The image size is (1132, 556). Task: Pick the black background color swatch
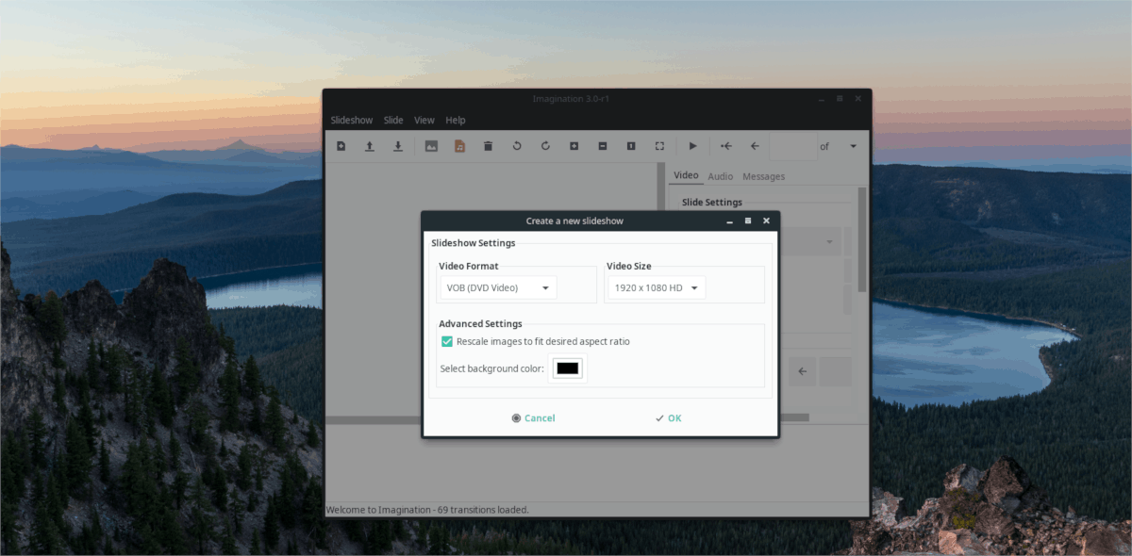(x=568, y=368)
